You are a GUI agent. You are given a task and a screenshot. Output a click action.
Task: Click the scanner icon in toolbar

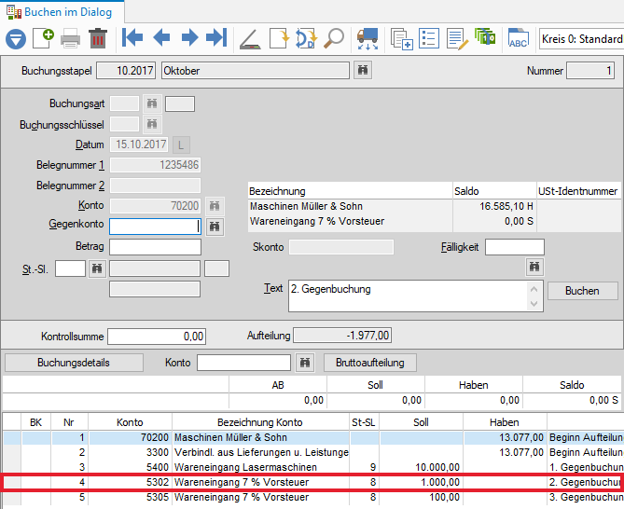tap(250, 39)
